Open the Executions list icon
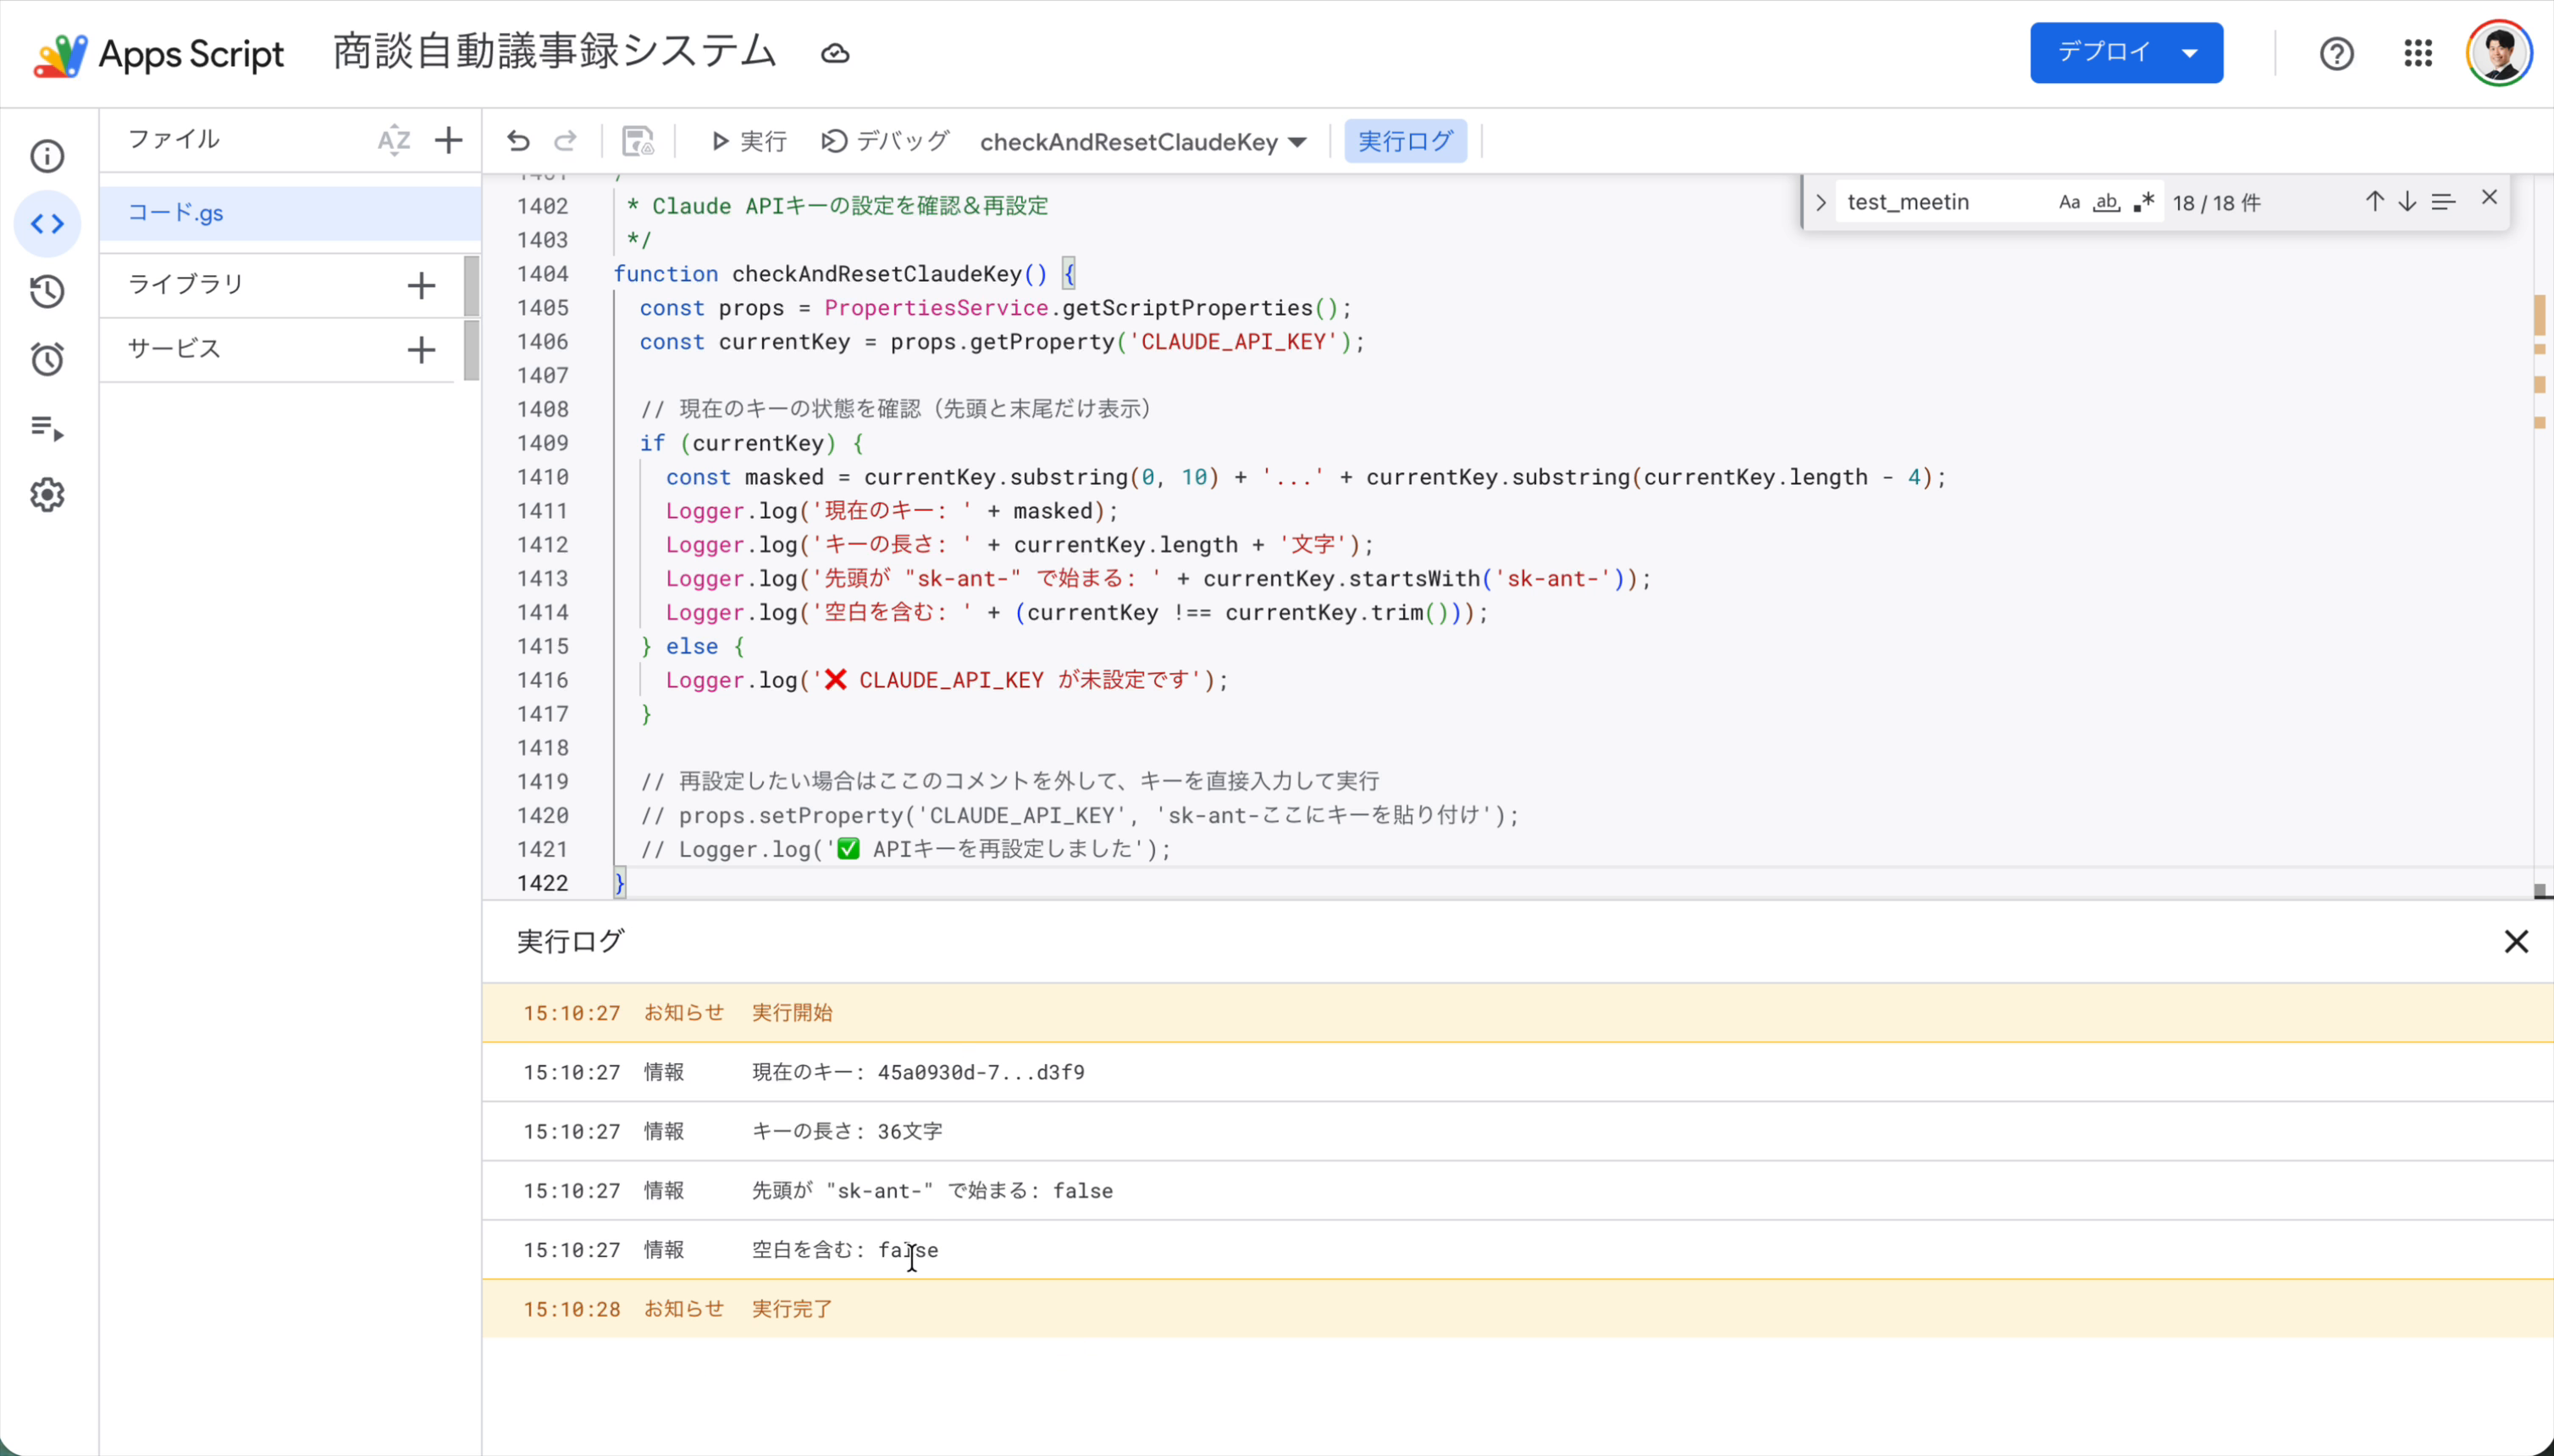 (47, 428)
